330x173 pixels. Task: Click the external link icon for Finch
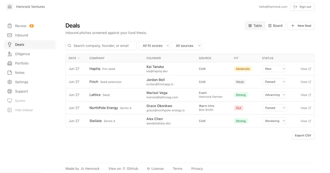pyautogui.click(x=310, y=82)
